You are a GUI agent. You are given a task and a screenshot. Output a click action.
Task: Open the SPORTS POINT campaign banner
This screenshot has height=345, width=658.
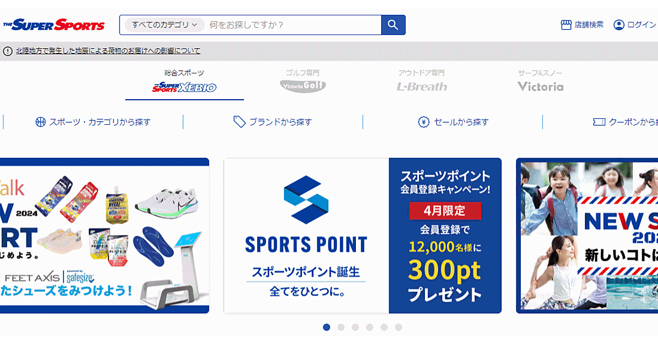[362, 236]
